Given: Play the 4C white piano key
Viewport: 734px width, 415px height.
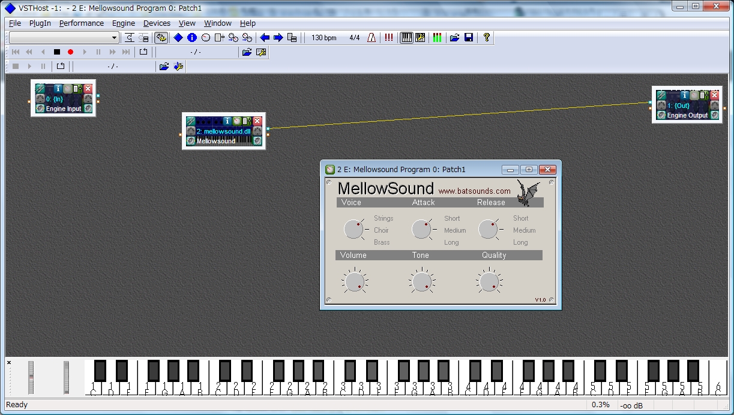Looking at the screenshot, I should [x=467, y=387].
